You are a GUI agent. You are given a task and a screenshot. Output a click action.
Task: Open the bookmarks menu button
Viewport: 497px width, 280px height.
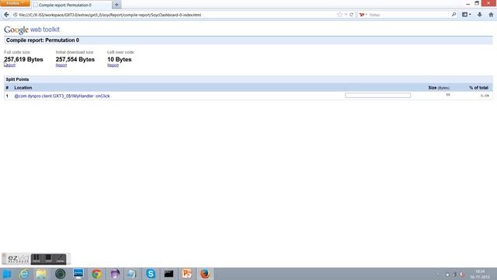pos(466,15)
